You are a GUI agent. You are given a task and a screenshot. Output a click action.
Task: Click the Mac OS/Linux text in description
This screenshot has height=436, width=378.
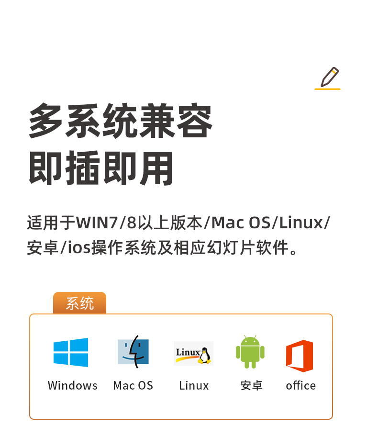click(x=267, y=223)
